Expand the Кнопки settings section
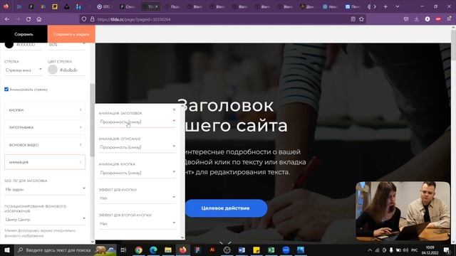This screenshot has width=456, height=256. pyautogui.click(x=45, y=110)
